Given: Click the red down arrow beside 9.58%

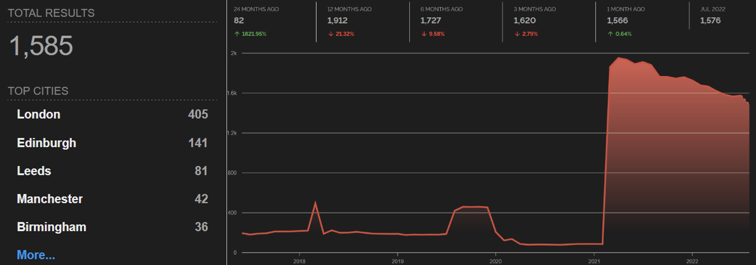Looking at the screenshot, I should coord(424,34).
